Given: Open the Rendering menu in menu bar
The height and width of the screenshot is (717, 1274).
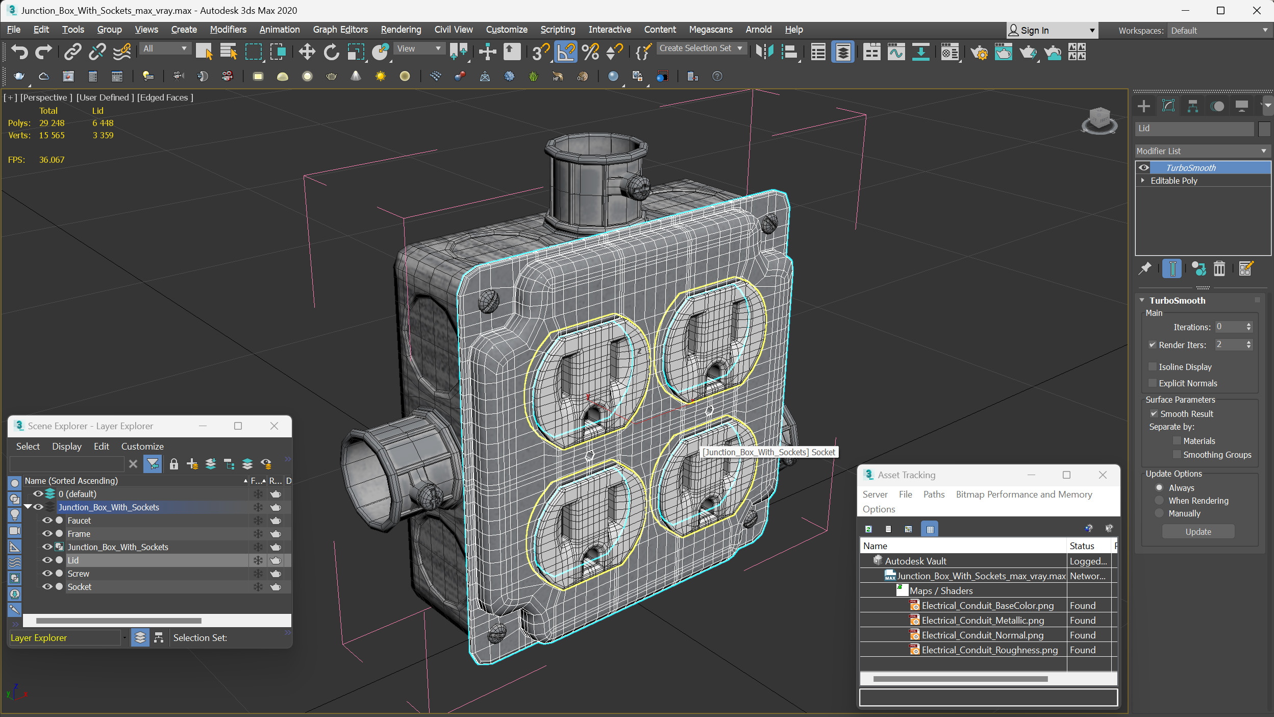Looking at the screenshot, I should (x=399, y=29).
